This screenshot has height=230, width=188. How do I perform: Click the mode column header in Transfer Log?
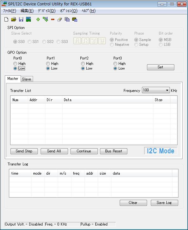point(38,173)
